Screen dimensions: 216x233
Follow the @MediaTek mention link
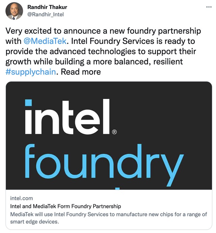coord(45,41)
